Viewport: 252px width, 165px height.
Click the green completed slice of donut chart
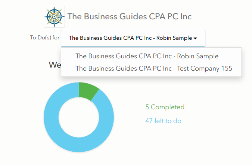pos(88,91)
